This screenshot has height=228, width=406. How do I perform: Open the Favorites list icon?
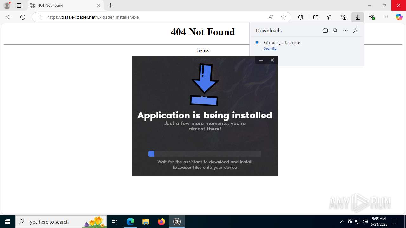330,17
